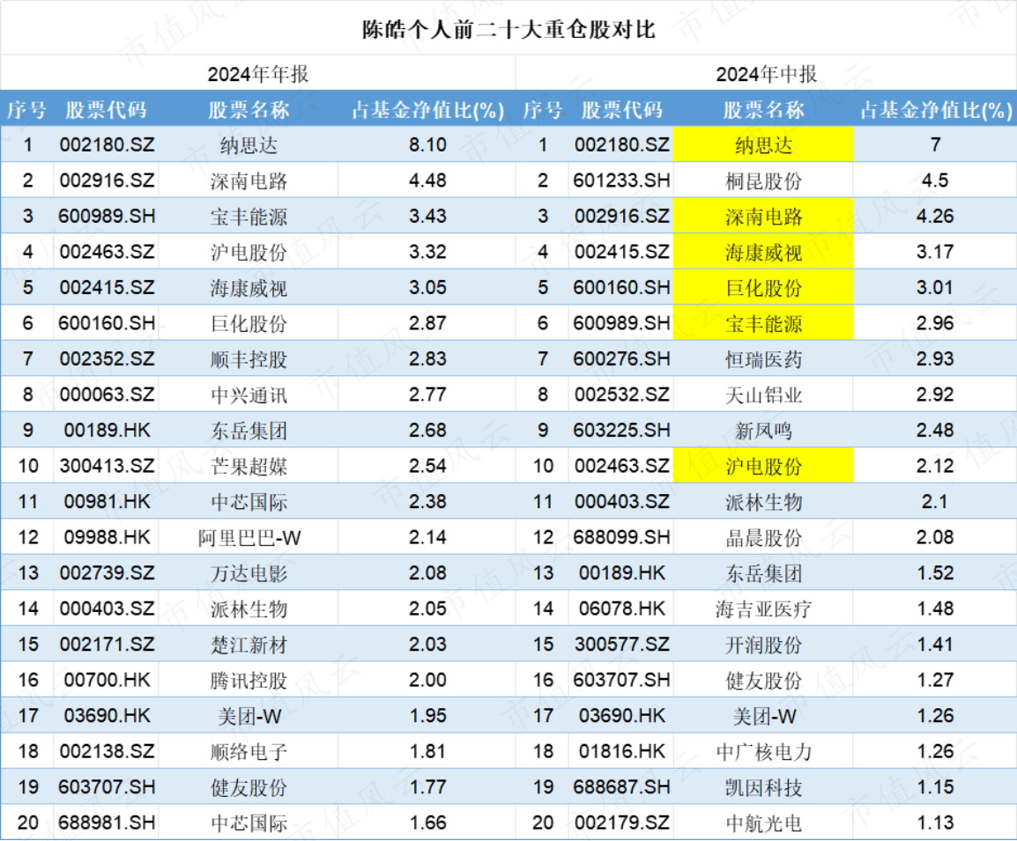This screenshot has width=1017, height=841.
Task: Select the 2024年中报 section header
Action: (x=766, y=74)
